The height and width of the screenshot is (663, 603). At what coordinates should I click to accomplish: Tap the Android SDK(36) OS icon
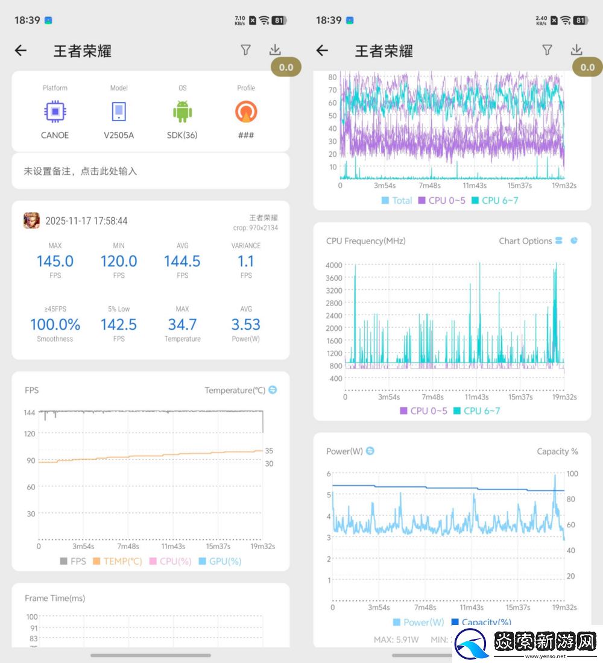(182, 112)
